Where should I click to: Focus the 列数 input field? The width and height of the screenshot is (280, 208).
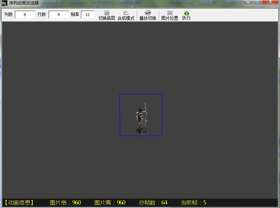pos(25,15)
